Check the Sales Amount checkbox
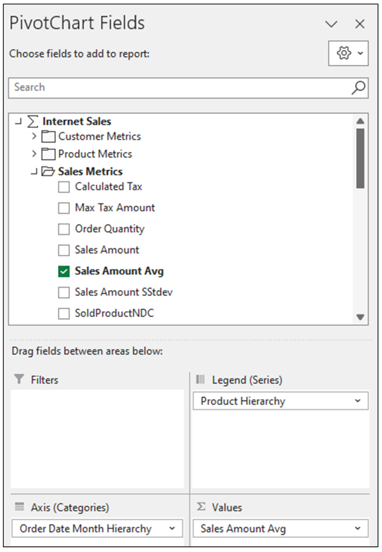 click(64, 249)
